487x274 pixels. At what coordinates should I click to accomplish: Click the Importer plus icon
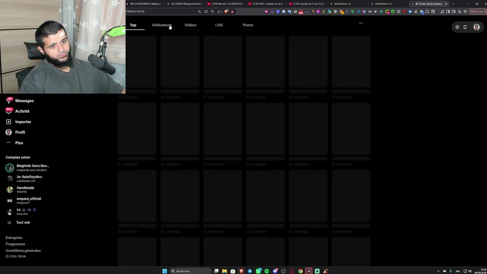tap(9, 122)
